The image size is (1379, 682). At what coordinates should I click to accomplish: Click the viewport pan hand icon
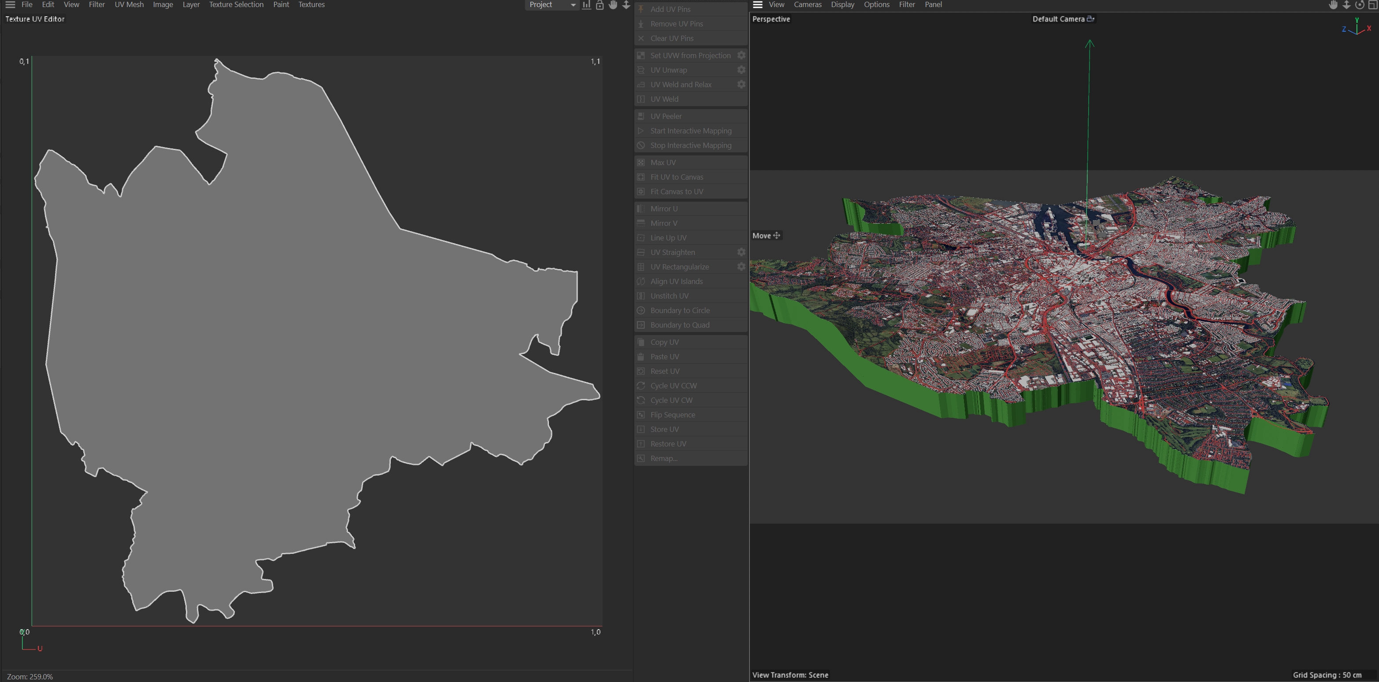point(1334,5)
